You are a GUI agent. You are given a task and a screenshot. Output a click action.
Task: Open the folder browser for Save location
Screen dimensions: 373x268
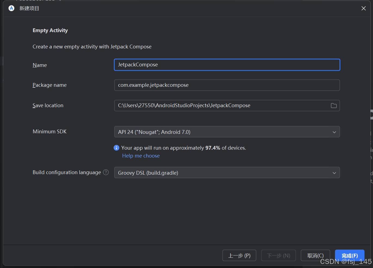[x=334, y=106]
